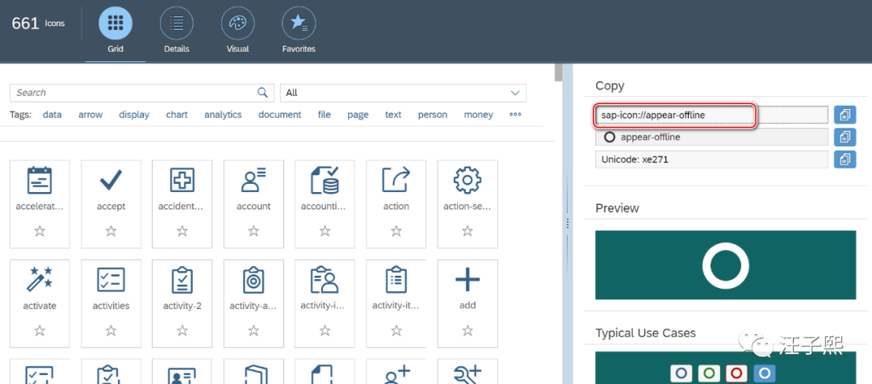Filter by the page tag

(358, 115)
